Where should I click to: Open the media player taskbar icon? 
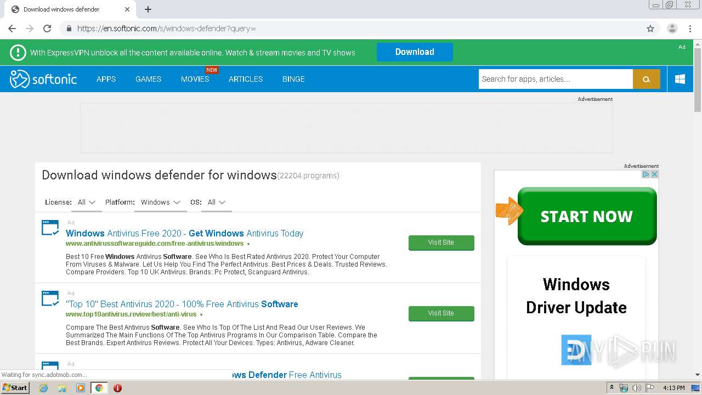(x=81, y=388)
